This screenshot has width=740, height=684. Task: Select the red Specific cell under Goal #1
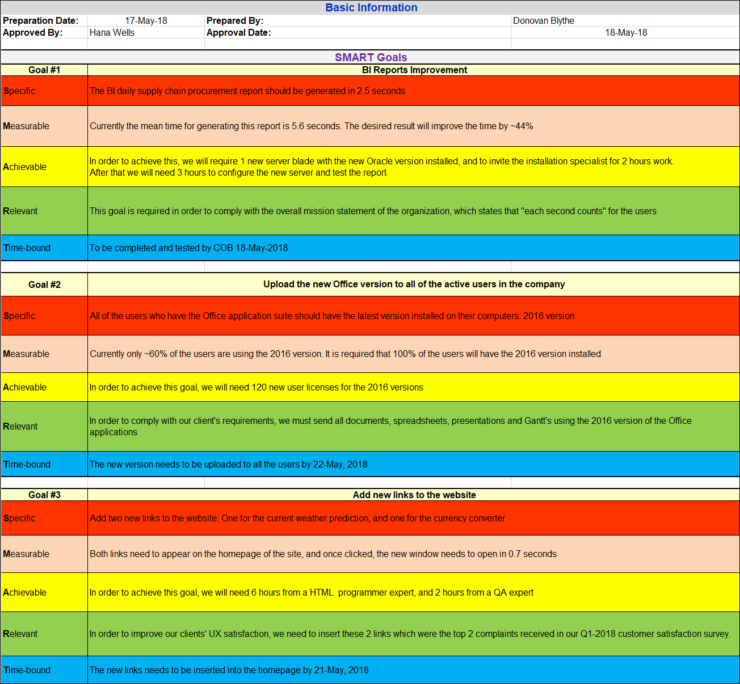coord(247,91)
